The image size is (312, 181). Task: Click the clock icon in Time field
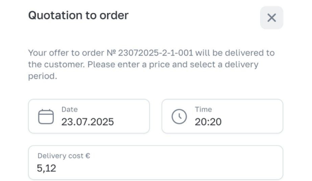point(179,117)
